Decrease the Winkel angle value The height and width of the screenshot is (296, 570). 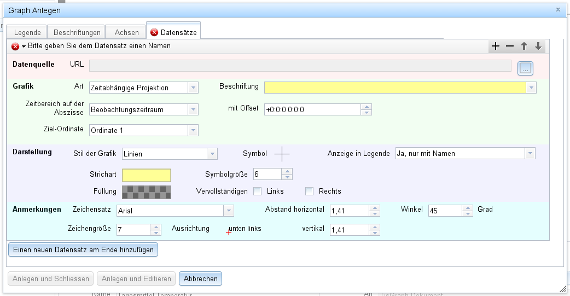pyautogui.click(x=468, y=213)
